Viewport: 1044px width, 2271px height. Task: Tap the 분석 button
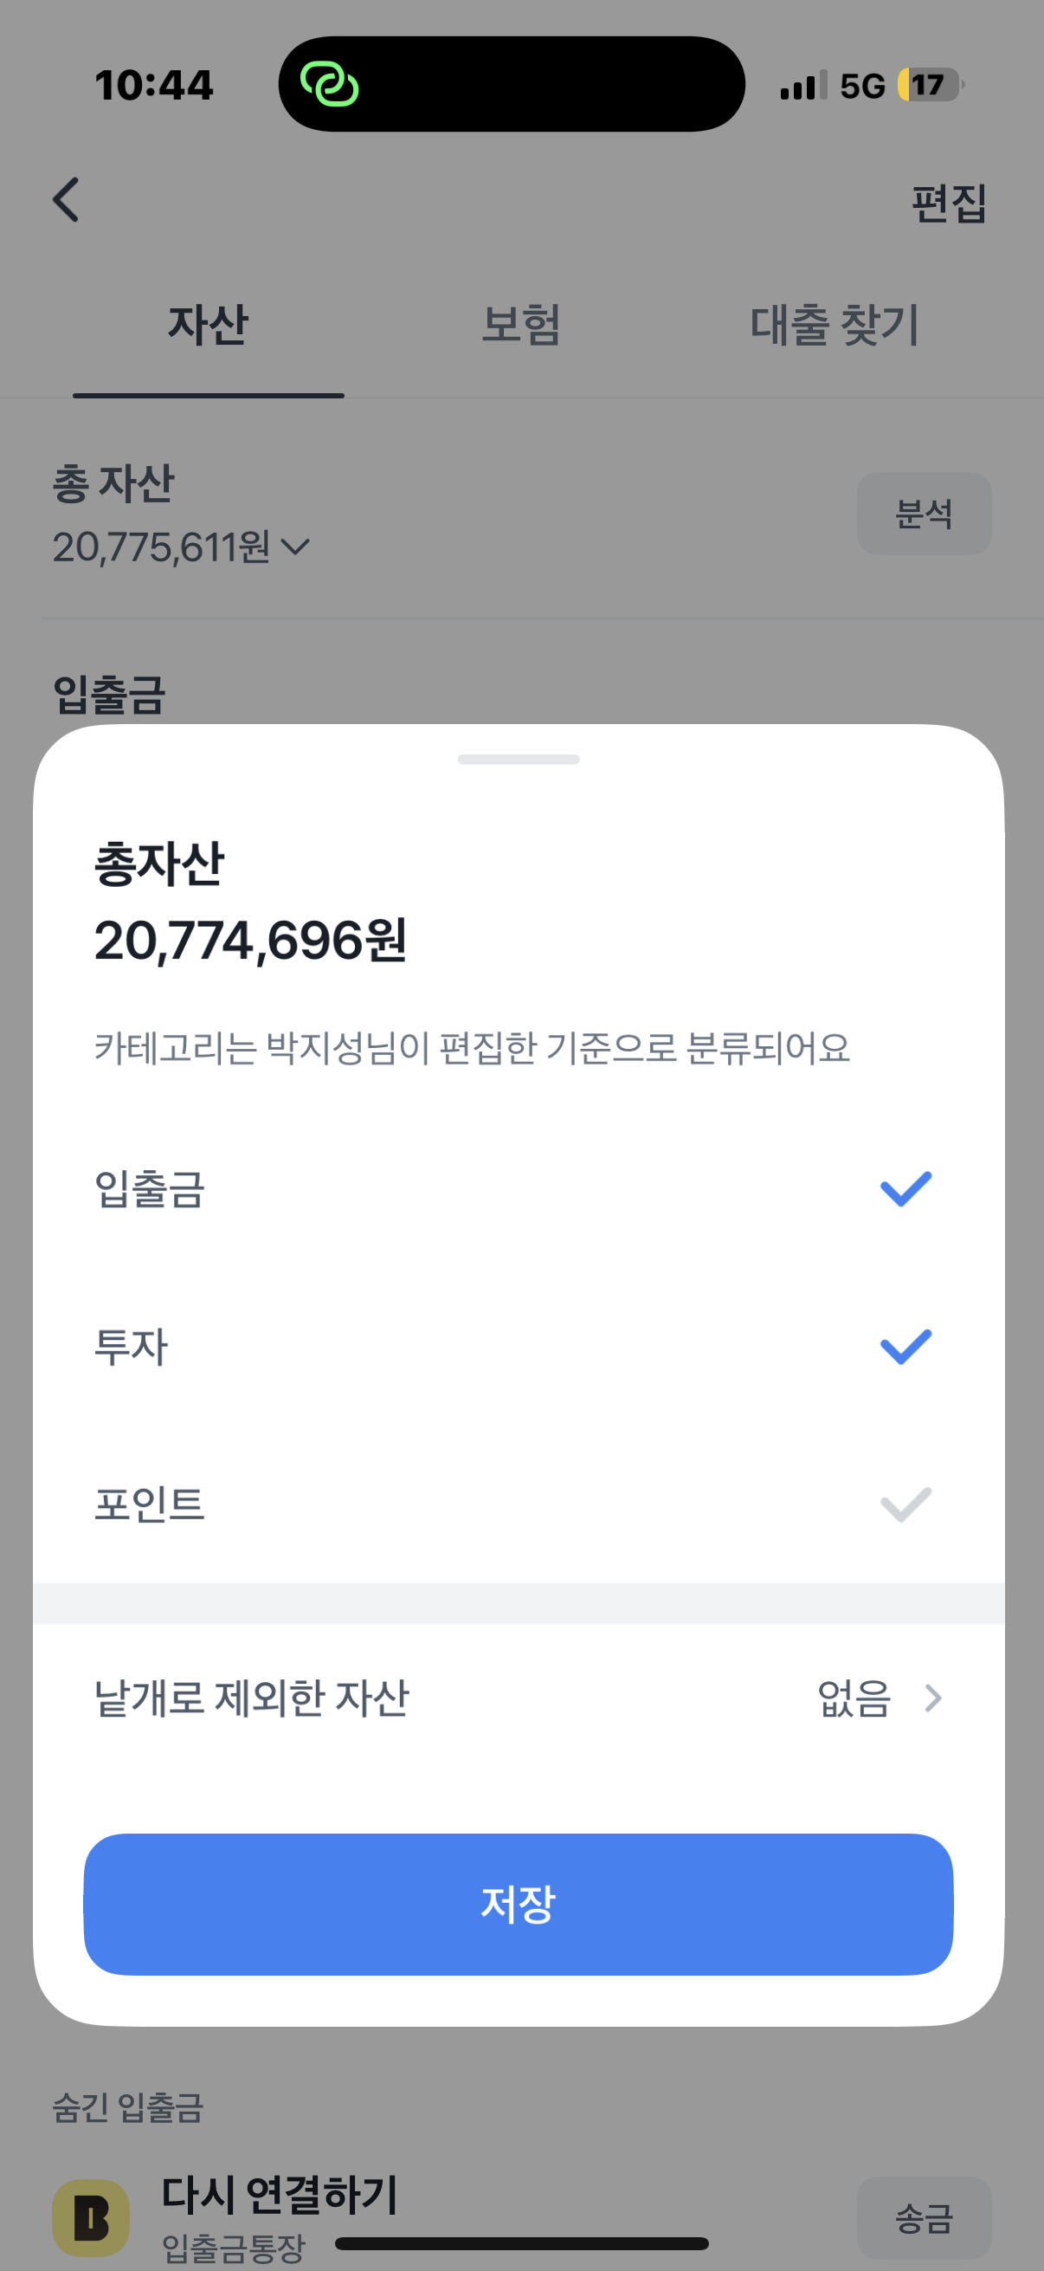(x=924, y=513)
